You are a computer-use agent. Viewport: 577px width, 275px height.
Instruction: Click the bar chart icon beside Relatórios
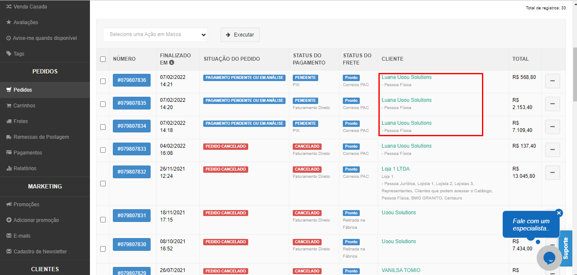point(9,168)
